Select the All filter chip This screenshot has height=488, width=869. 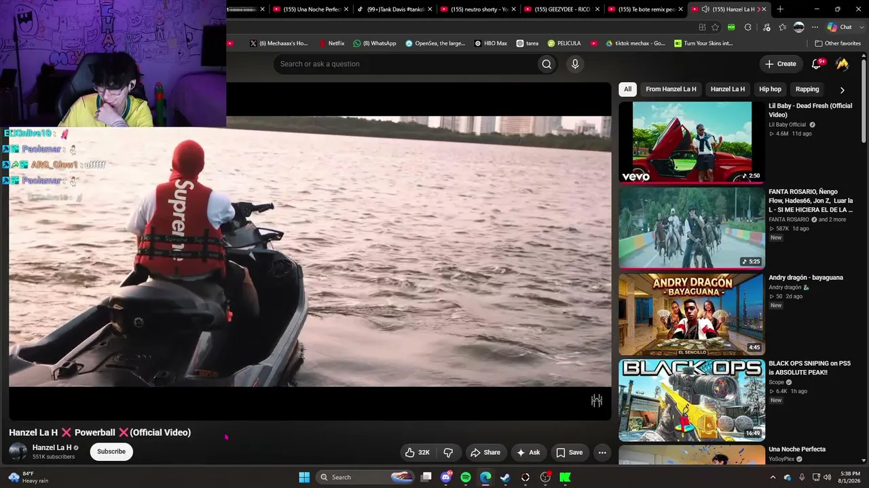(628, 89)
